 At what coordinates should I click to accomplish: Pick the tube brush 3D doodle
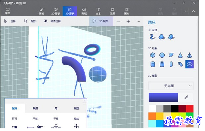[152, 37]
